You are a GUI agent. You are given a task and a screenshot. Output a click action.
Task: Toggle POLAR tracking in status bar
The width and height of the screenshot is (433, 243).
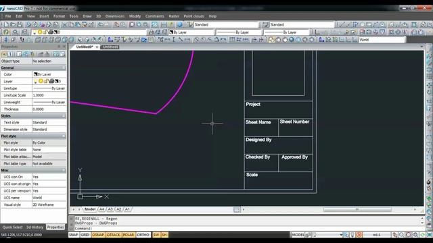128,235
